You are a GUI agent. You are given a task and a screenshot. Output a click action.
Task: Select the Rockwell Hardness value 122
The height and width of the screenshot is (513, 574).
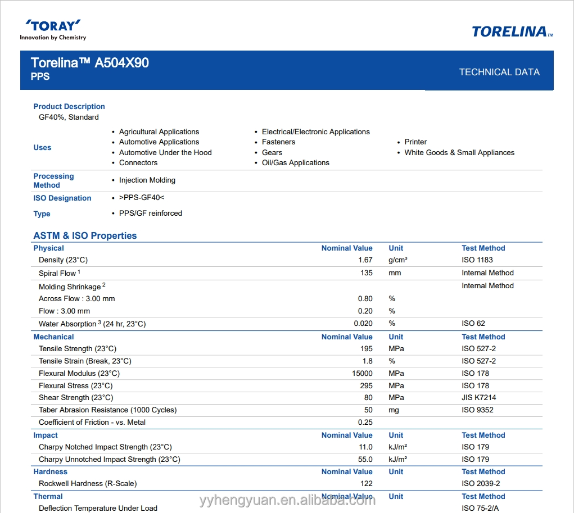pos(366,483)
